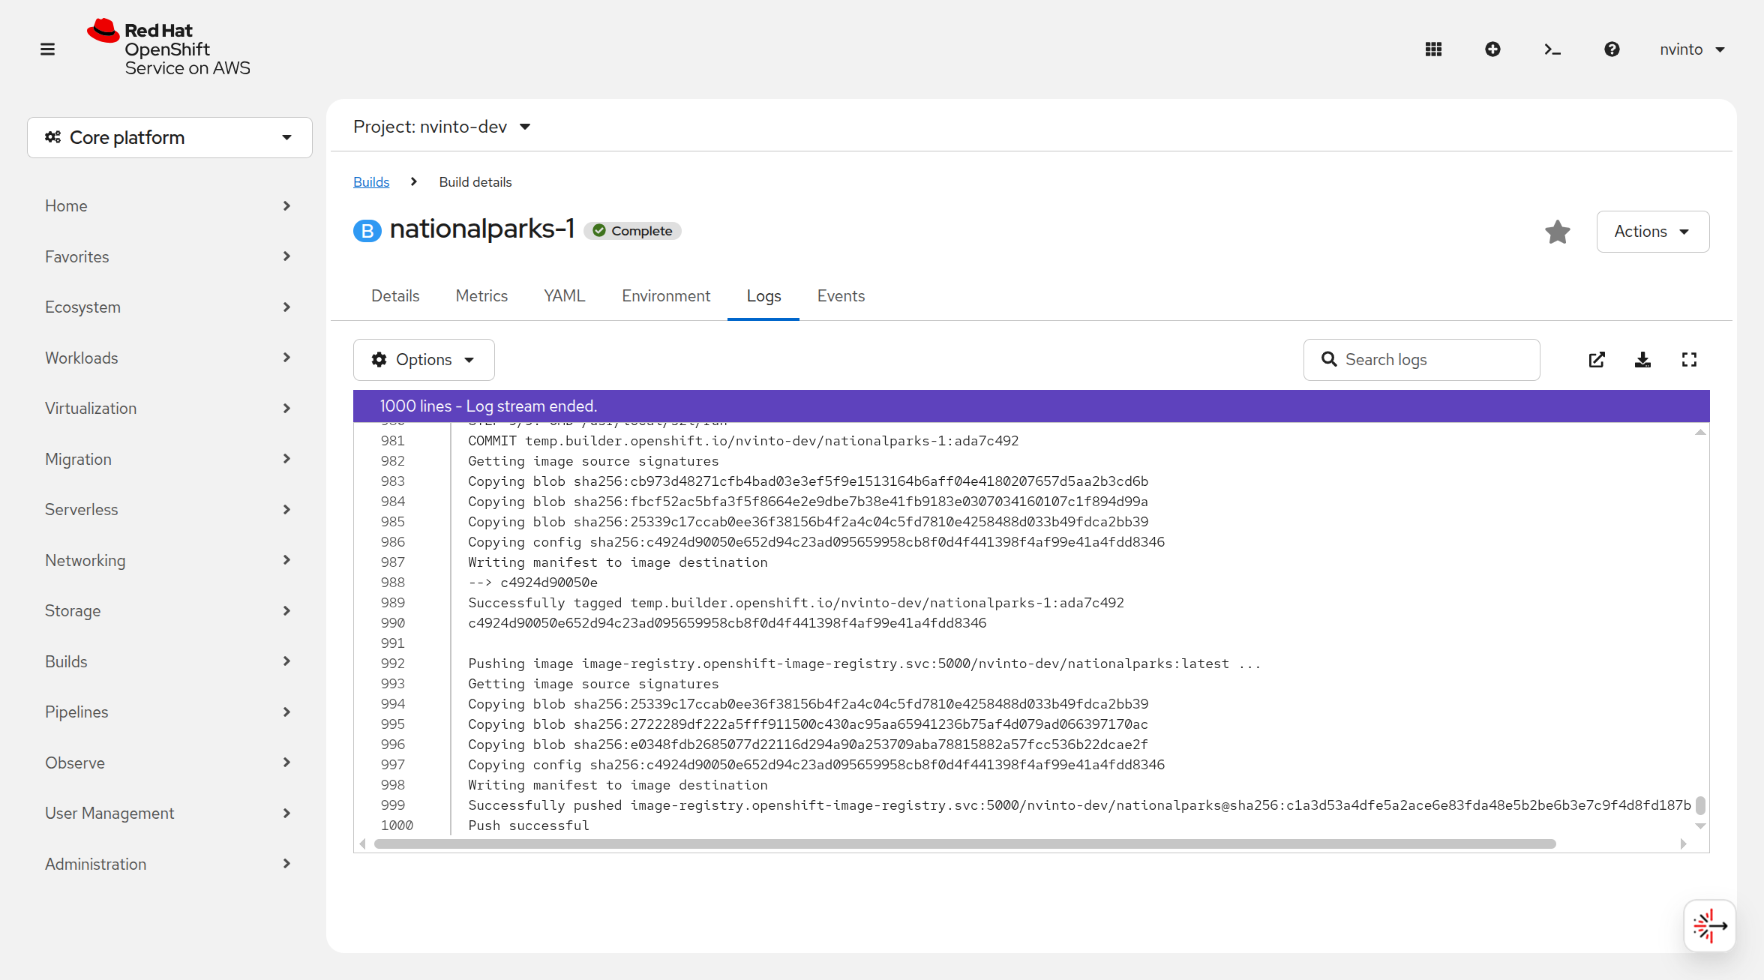Click line 987 'Writing manifest' entry
Viewport: 1764px width, 980px height.
[x=618, y=562]
